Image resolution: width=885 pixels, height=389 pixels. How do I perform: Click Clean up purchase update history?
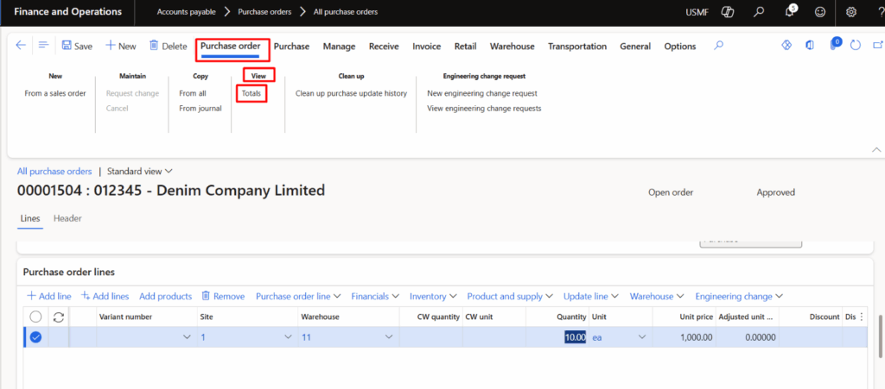coord(351,93)
